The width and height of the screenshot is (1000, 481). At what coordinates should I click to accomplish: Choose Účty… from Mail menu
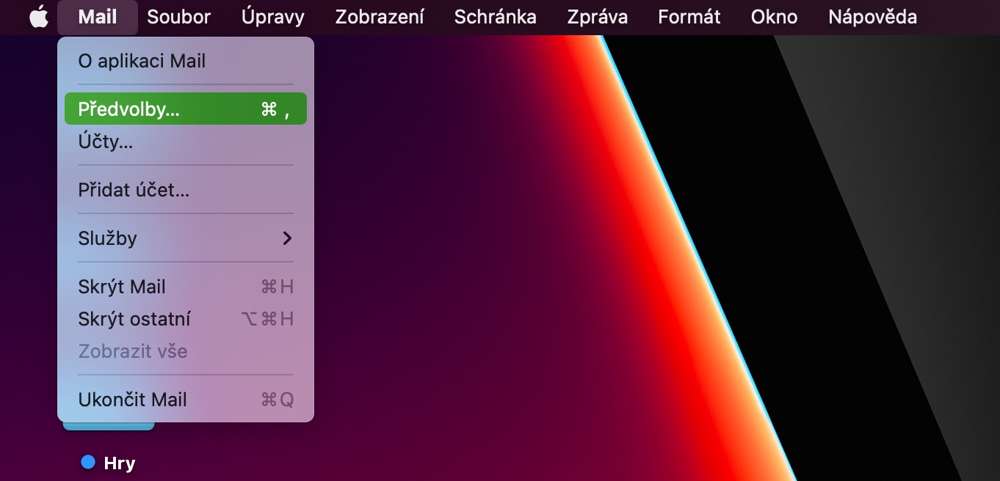click(186, 142)
